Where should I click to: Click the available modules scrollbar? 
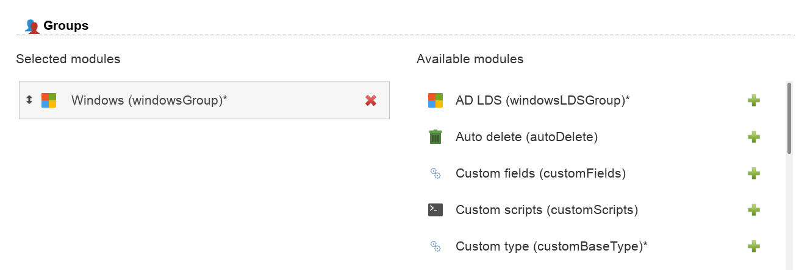click(789, 119)
